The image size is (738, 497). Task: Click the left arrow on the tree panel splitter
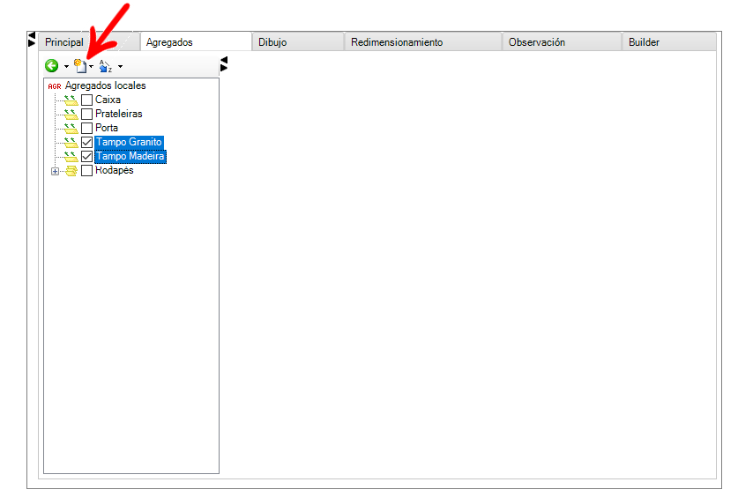(224, 60)
